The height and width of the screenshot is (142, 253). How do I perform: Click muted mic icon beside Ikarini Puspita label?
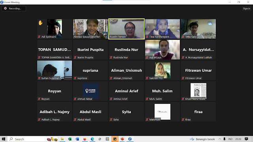[x=75, y=58]
